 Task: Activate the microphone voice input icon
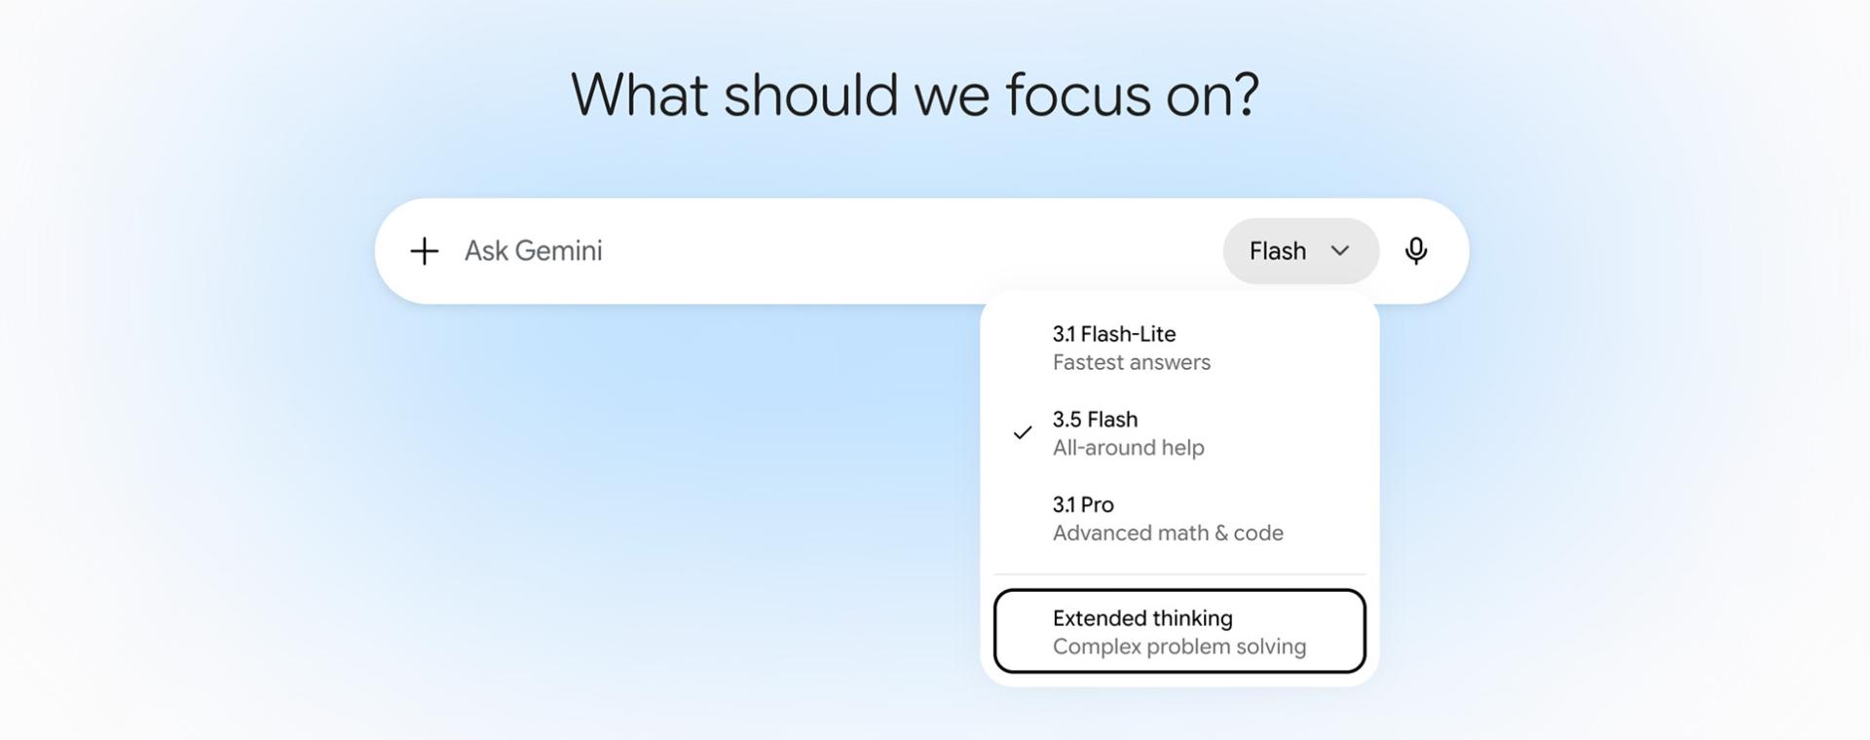[x=1416, y=251]
